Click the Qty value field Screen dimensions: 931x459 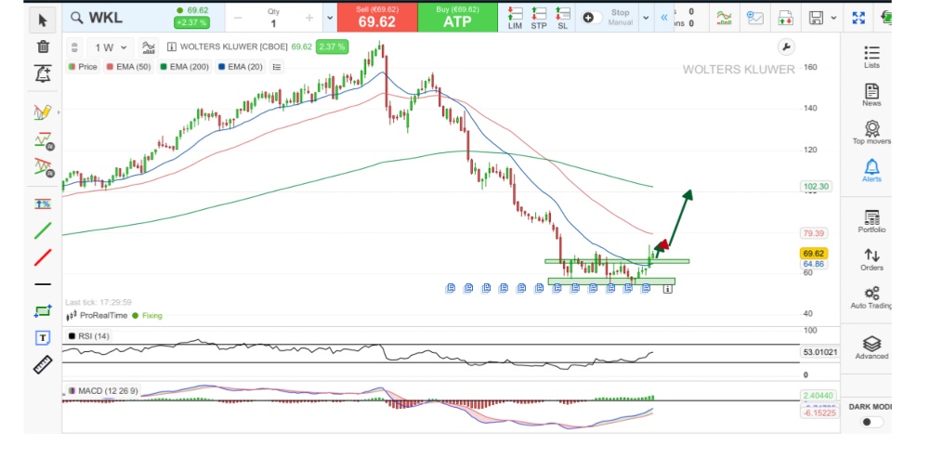(x=273, y=18)
